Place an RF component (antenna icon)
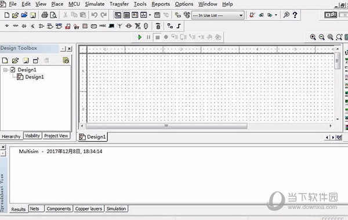This screenshot has height=220, width=348. [120, 26]
